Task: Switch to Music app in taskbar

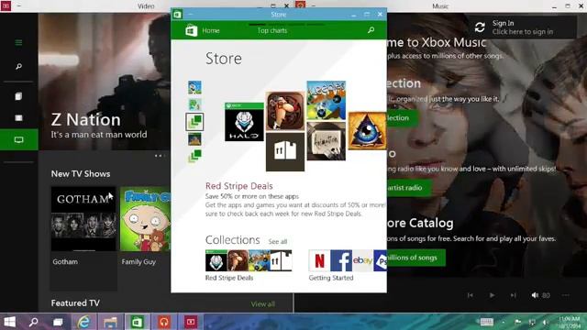Action: (164, 322)
